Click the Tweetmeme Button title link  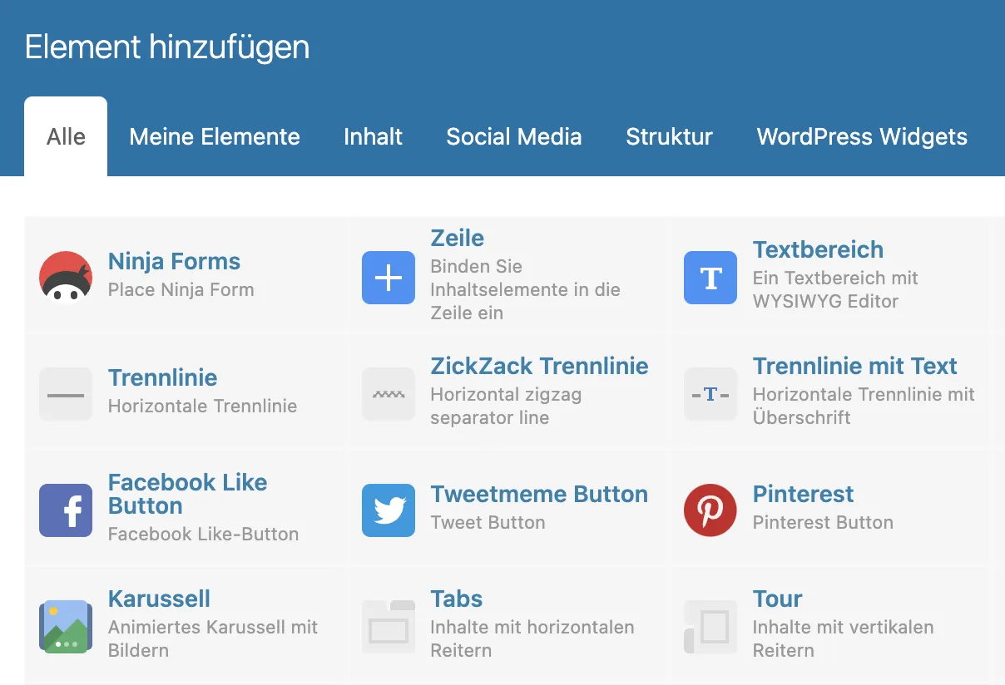(539, 494)
